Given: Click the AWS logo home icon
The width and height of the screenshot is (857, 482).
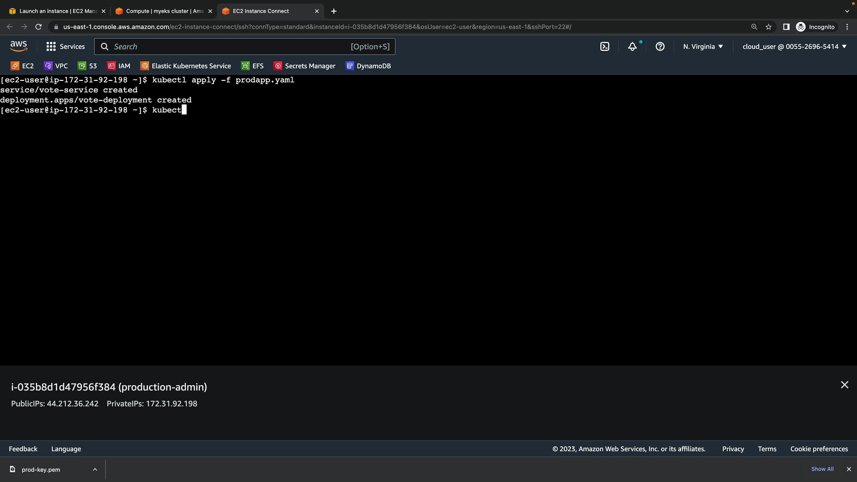Looking at the screenshot, I should tap(19, 46).
